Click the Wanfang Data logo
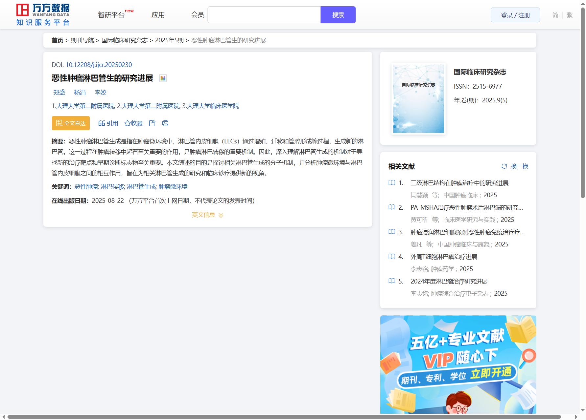The image size is (586, 420). tap(43, 15)
